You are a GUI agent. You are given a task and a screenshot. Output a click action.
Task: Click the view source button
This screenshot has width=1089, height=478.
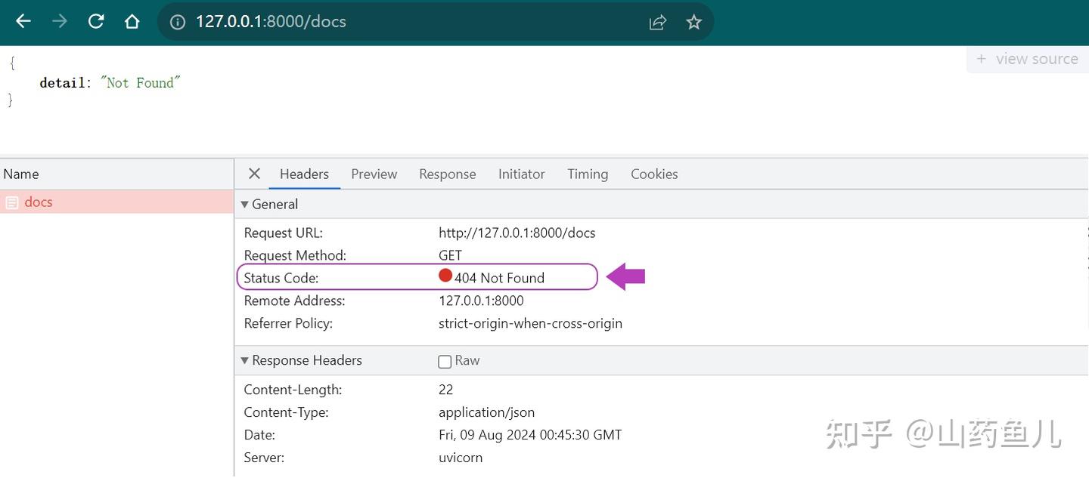1027,59
